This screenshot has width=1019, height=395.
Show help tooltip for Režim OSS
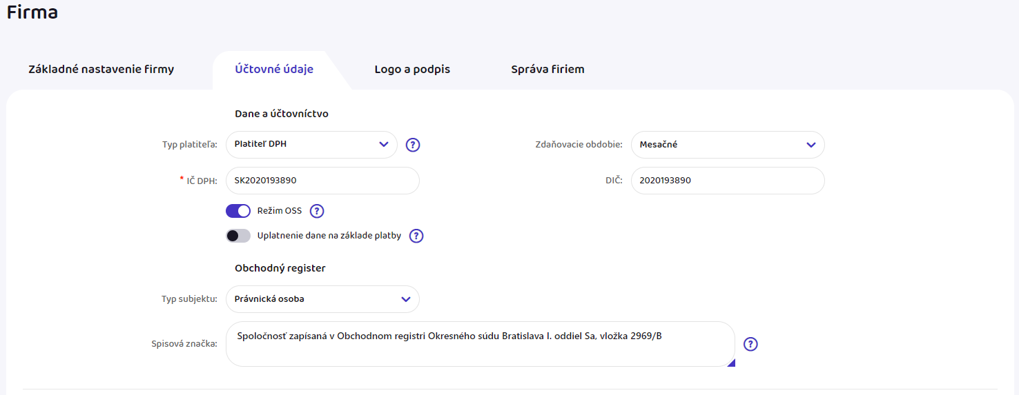[317, 211]
